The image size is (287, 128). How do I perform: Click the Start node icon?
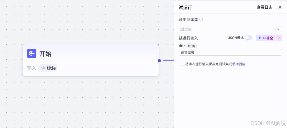pyautogui.click(x=32, y=54)
